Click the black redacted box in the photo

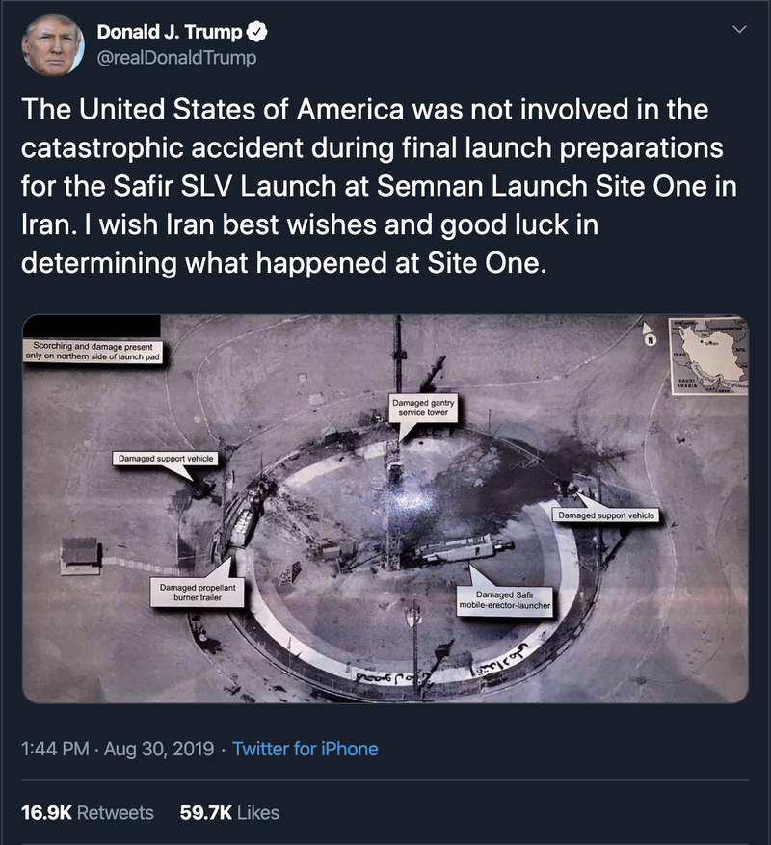point(92,326)
